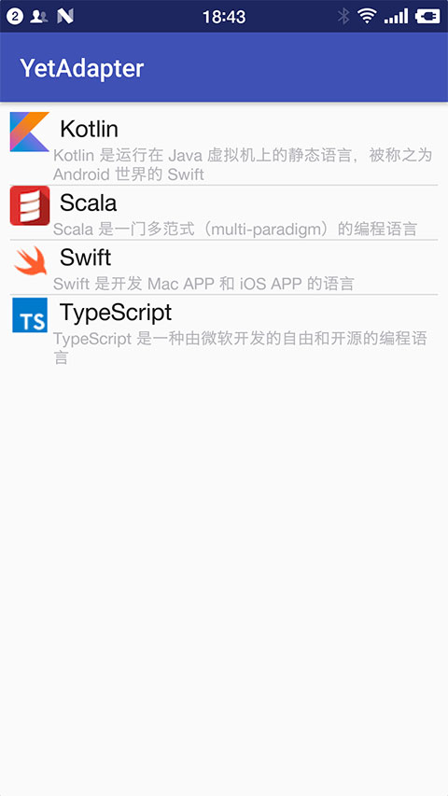
Task: Open the Swift Mac APP description text
Action: (203, 284)
